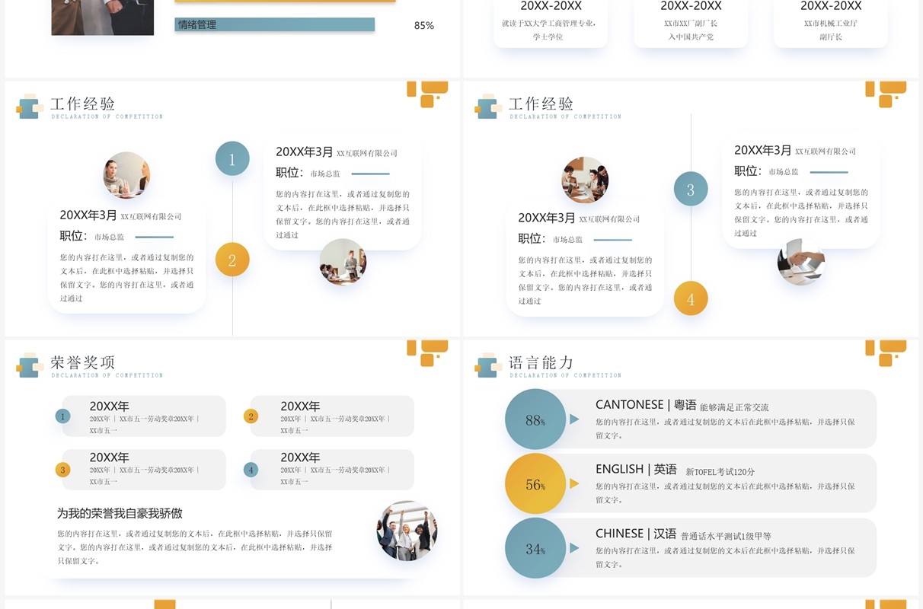This screenshot has width=923, height=609.
Task: Click the large orange number 4 timeline circle
Action: 691,298
